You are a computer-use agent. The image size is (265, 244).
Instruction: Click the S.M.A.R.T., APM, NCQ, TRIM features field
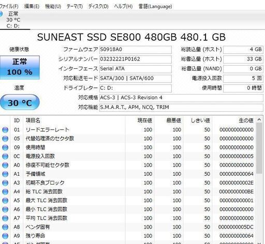[181, 108]
